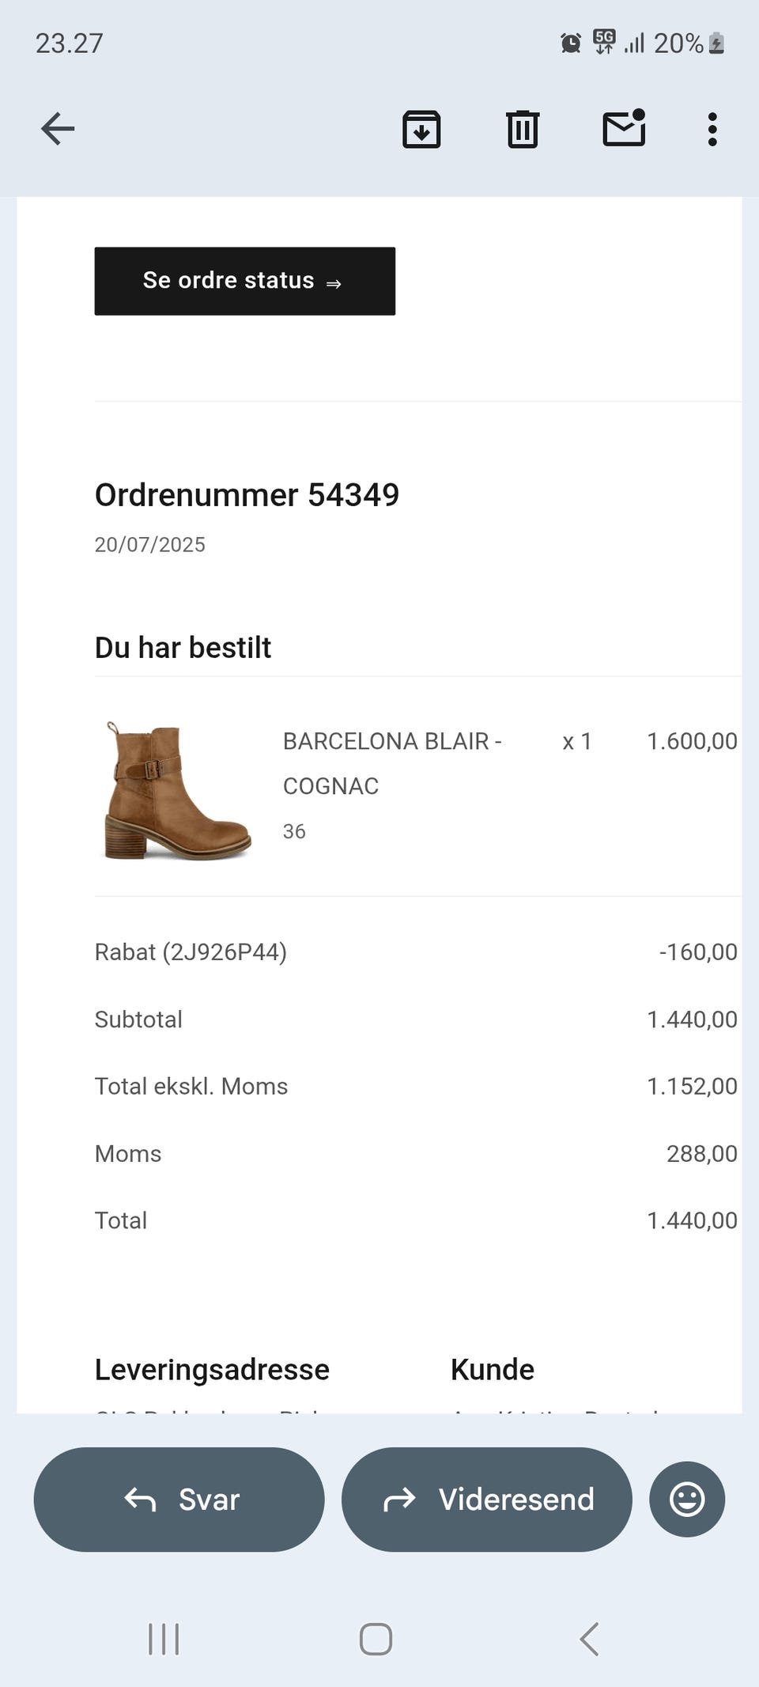Open the Se ordre status link
Screen dimensions: 759x1687
(245, 282)
